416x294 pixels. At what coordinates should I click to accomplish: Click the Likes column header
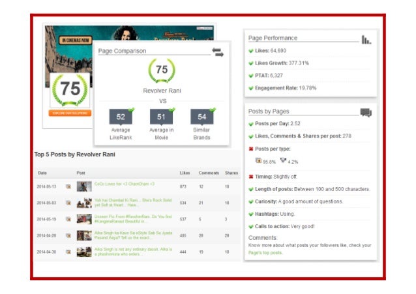click(185, 173)
